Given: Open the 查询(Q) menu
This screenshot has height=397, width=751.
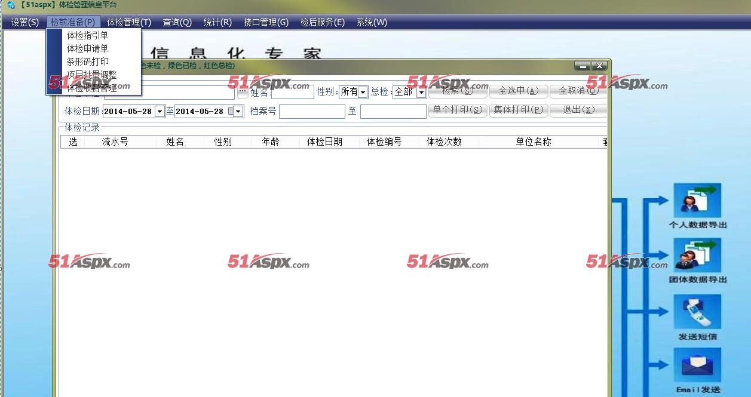Looking at the screenshot, I should pos(177,22).
